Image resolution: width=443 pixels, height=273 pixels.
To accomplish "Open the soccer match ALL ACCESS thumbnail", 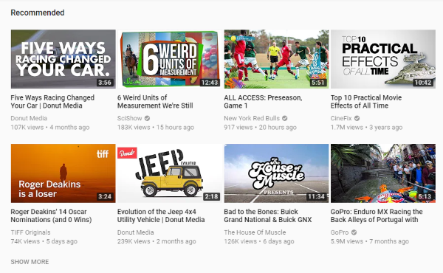I will point(277,59).
